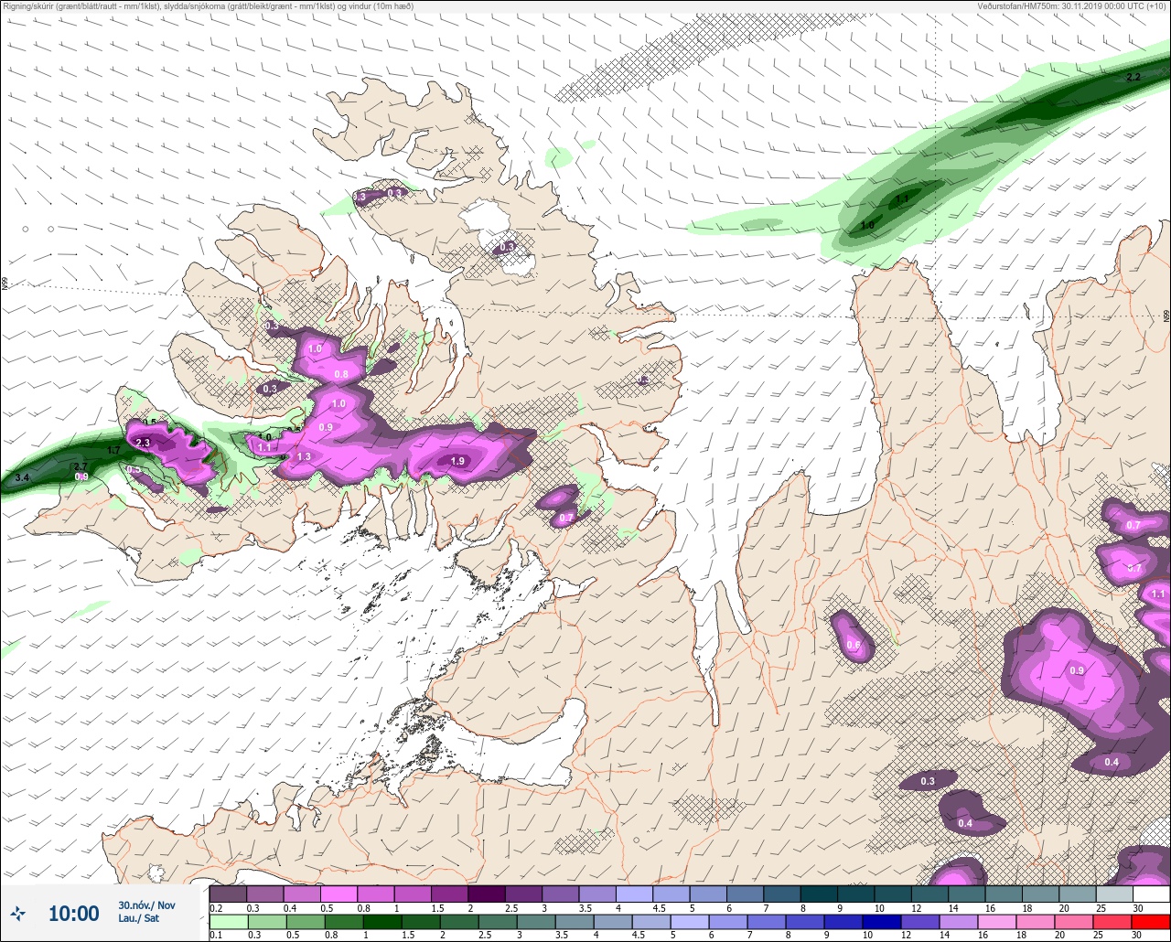
Task: Select the white final swatch at 30 in top legend row
Action: click(x=1152, y=894)
